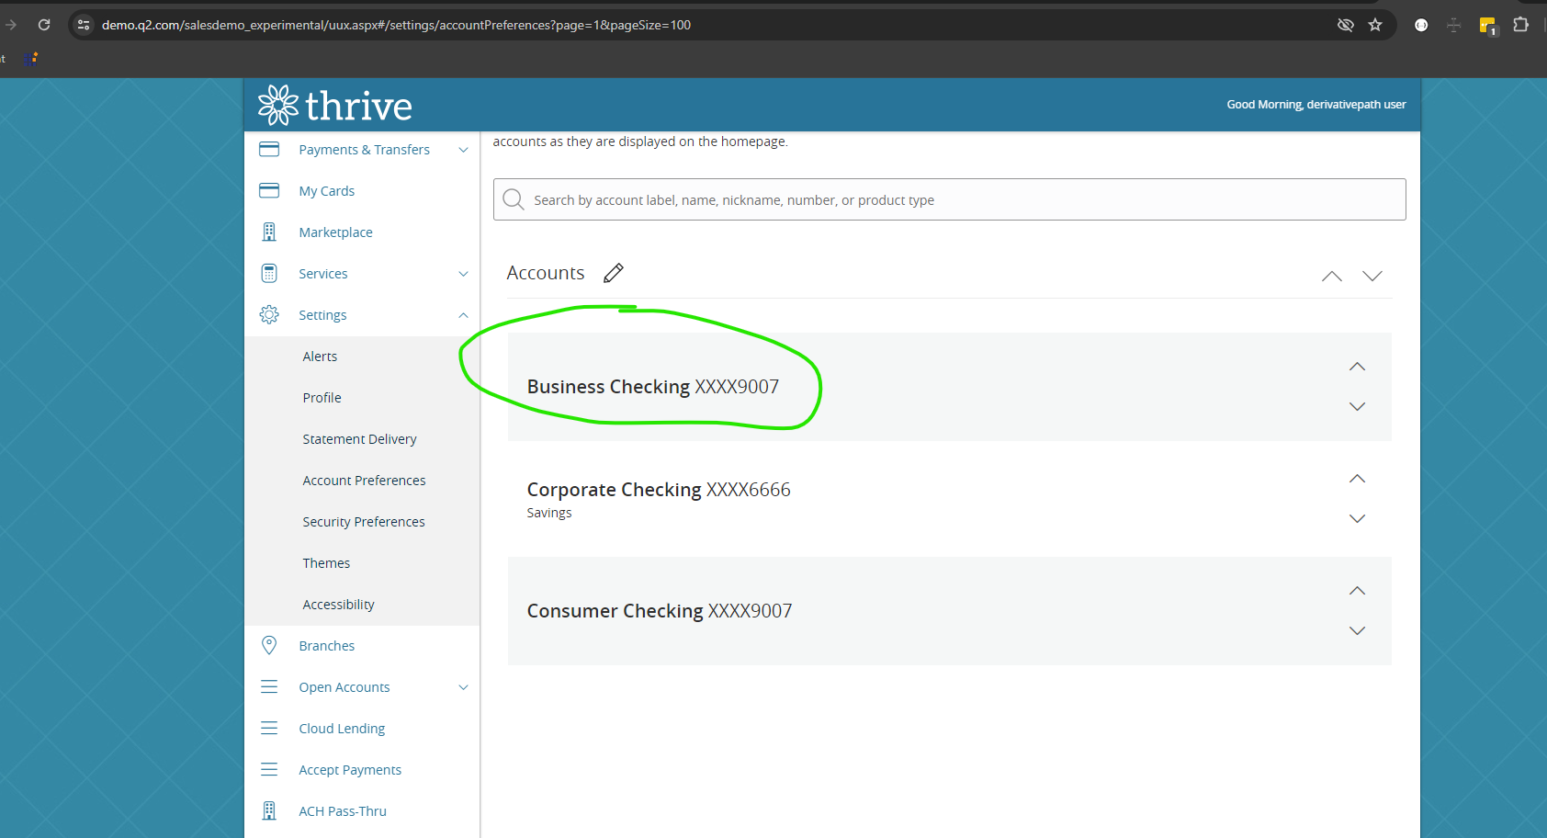This screenshot has width=1547, height=838.
Task: Open the browser extensions puzzle icon
Action: [1521, 25]
